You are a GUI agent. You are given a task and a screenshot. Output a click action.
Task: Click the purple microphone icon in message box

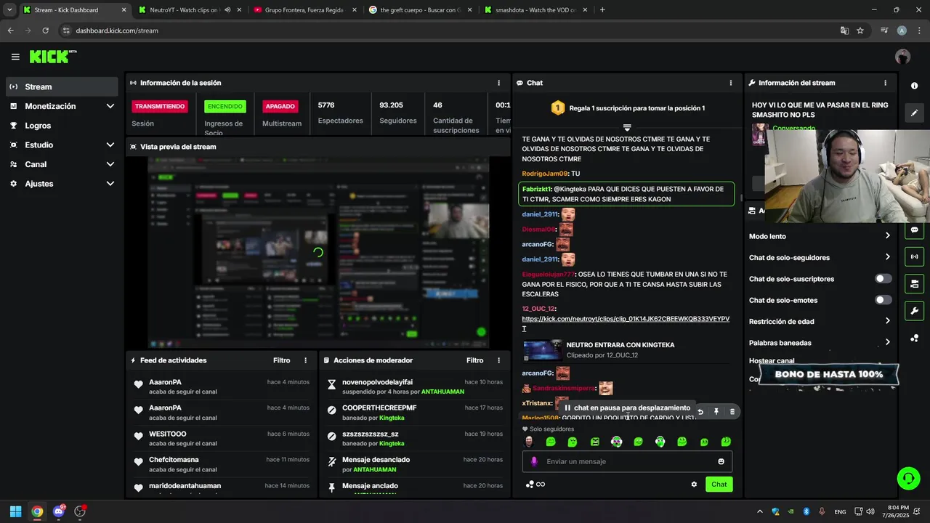534,461
